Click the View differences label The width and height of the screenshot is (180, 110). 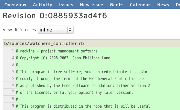coord(19,30)
